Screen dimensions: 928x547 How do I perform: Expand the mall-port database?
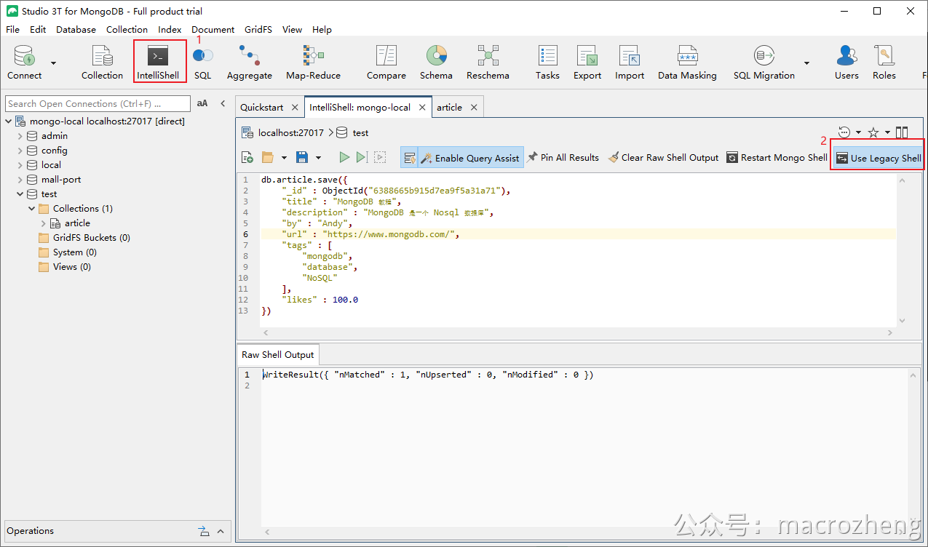click(20, 180)
